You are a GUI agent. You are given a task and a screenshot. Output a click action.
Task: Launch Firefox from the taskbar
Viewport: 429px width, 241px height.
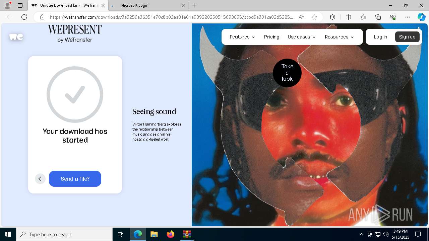tap(171, 234)
